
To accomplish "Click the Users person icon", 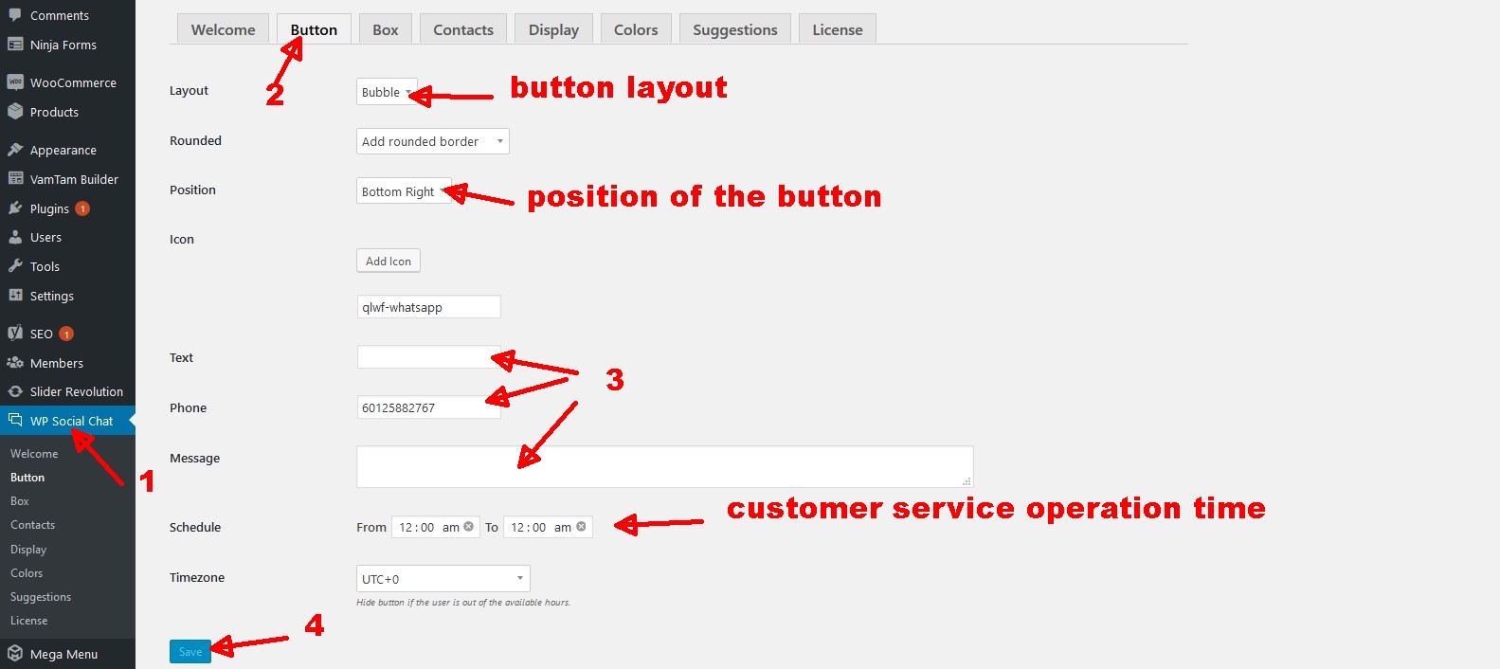I will (15, 237).
